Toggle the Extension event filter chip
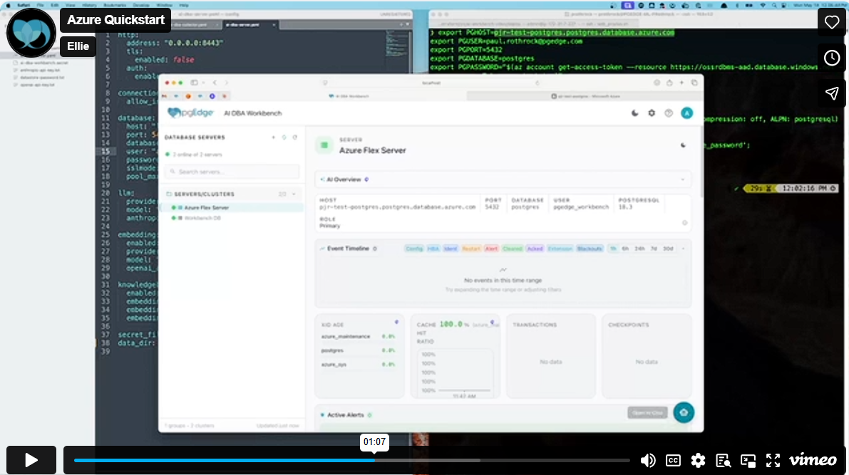Image resolution: width=849 pixels, height=475 pixels. click(x=560, y=249)
